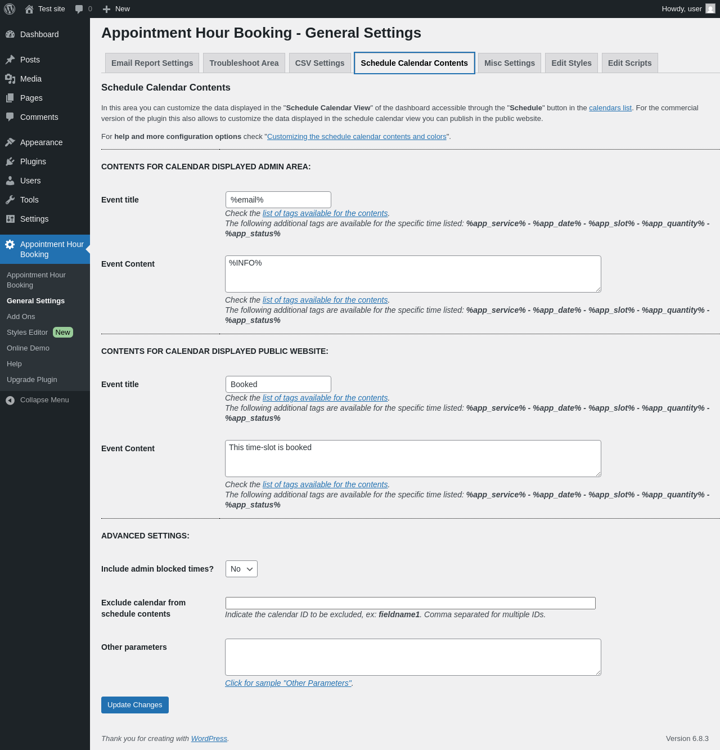
Task: Open the Email Report Settings tab
Action: (x=152, y=63)
